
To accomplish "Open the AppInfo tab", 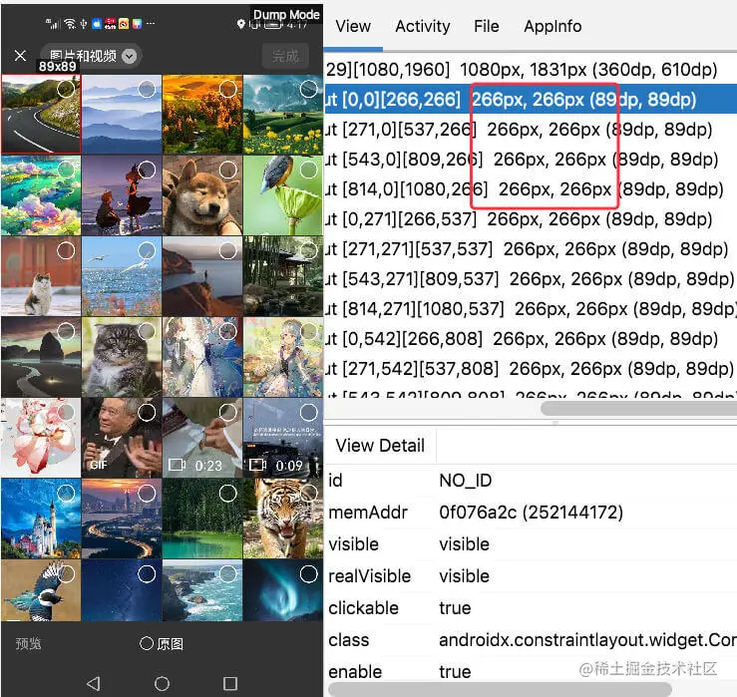I will (x=553, y=26).
